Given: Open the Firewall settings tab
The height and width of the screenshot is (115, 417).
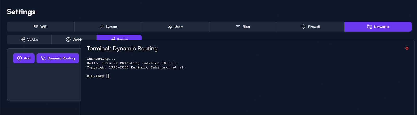Looking at the screenshot, I should coord(310,27).
